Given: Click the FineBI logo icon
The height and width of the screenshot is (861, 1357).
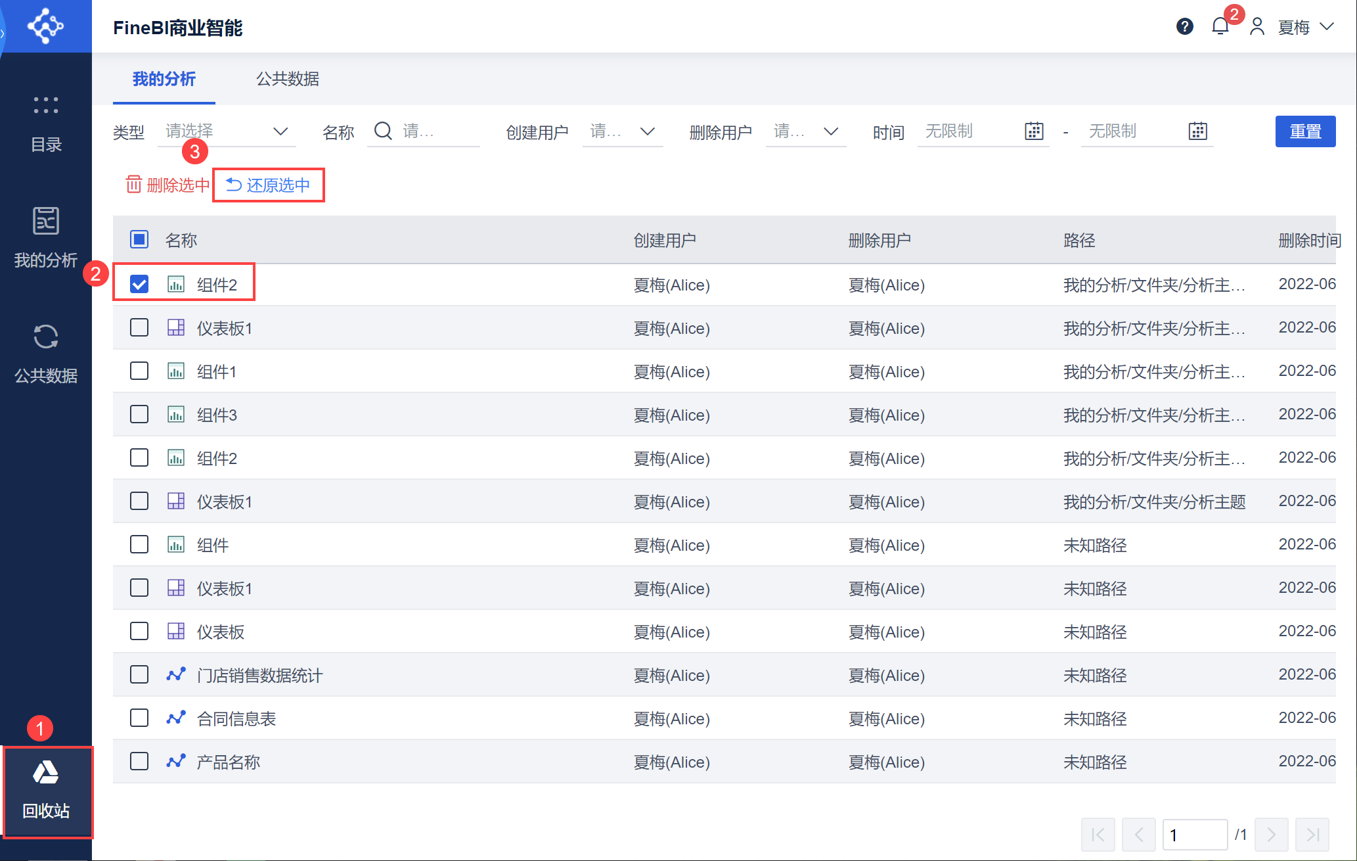Looking at the screenshot, I should coord(45,26).
